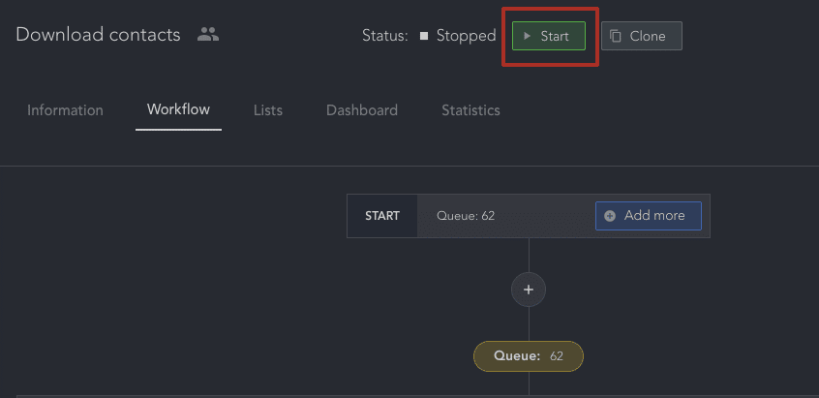Click the plus icon inside Add more

pyautogui.click(x=610, y=216)
